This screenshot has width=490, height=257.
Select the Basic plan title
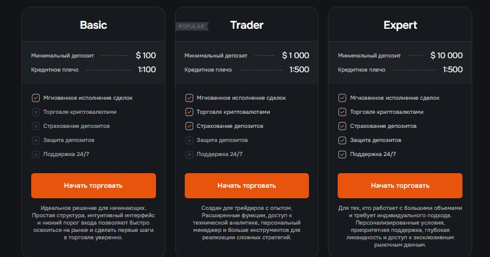[94, 25]
